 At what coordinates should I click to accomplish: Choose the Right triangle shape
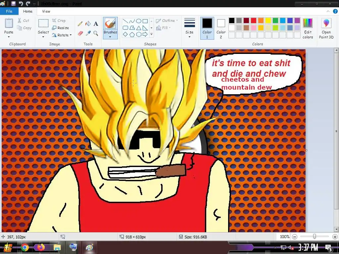click(x=145, y=28)
